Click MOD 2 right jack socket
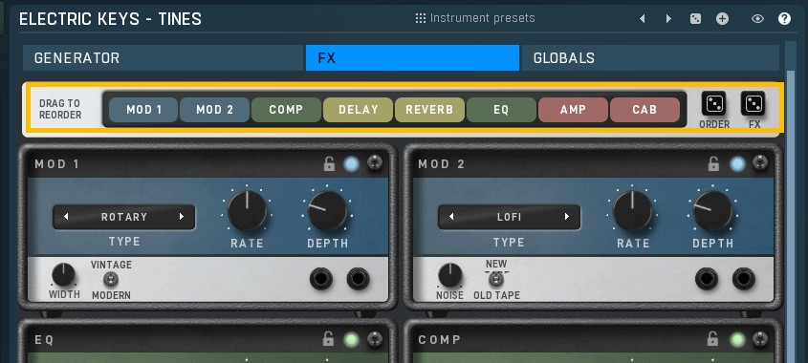The height and width of the screenshot is (363, 808). click(x=744, y=279)
